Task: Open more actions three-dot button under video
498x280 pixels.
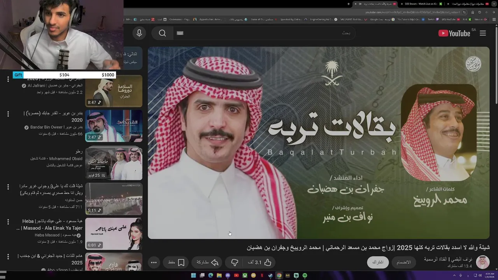Action: (154, 262)
